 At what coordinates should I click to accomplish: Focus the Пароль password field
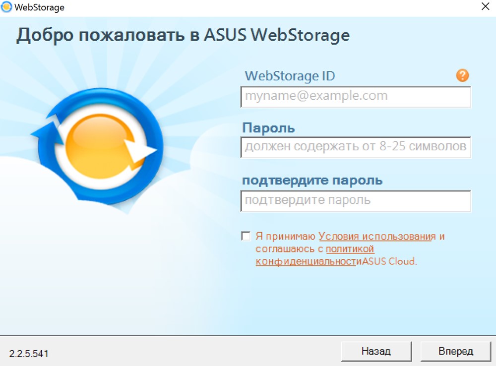click(x=356, y=147)
